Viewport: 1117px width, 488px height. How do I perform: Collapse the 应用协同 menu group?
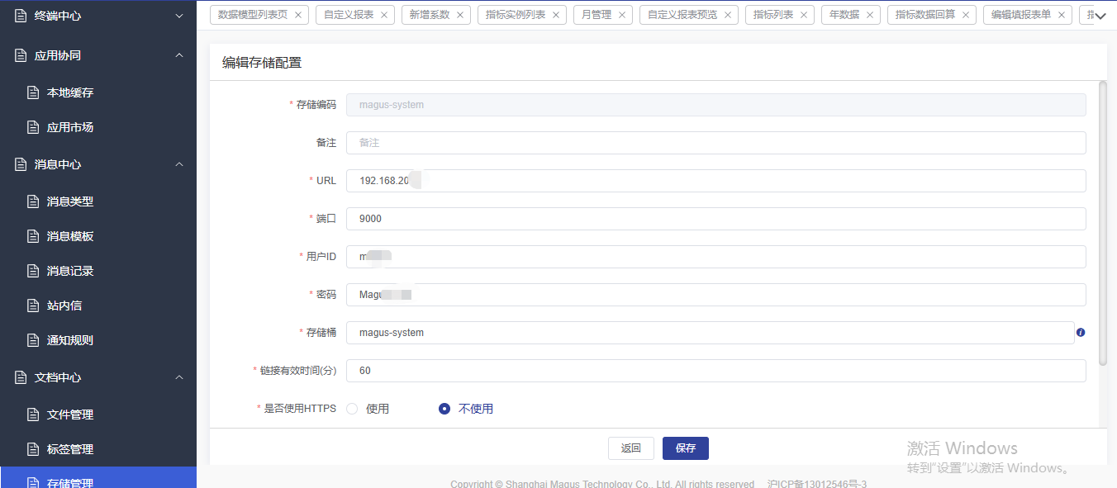point(179,55)
